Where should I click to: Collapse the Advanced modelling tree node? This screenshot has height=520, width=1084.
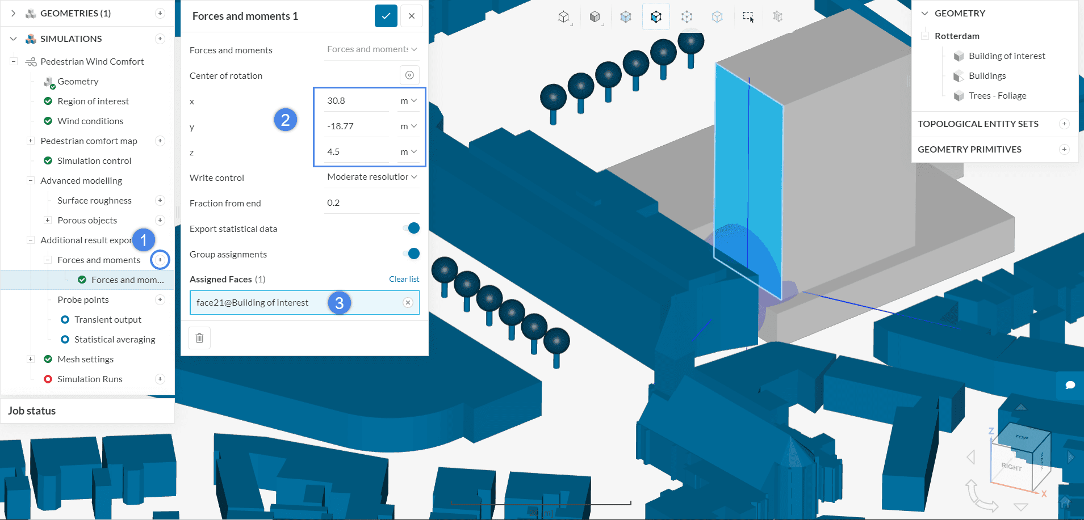coord(31,181)
